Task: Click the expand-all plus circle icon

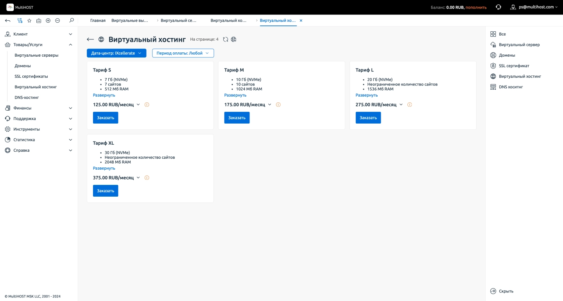Action: (48, 21)
